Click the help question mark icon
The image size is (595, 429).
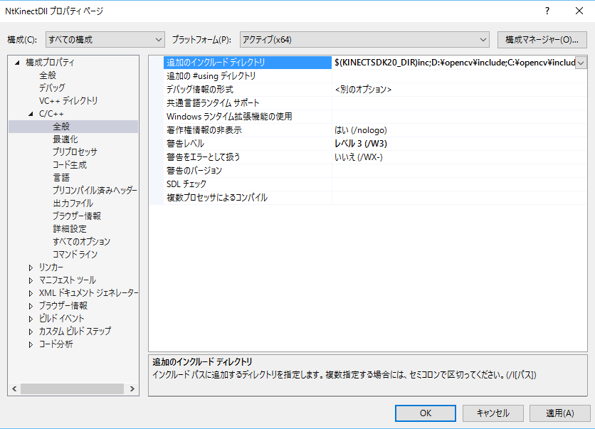click(547, 11)
